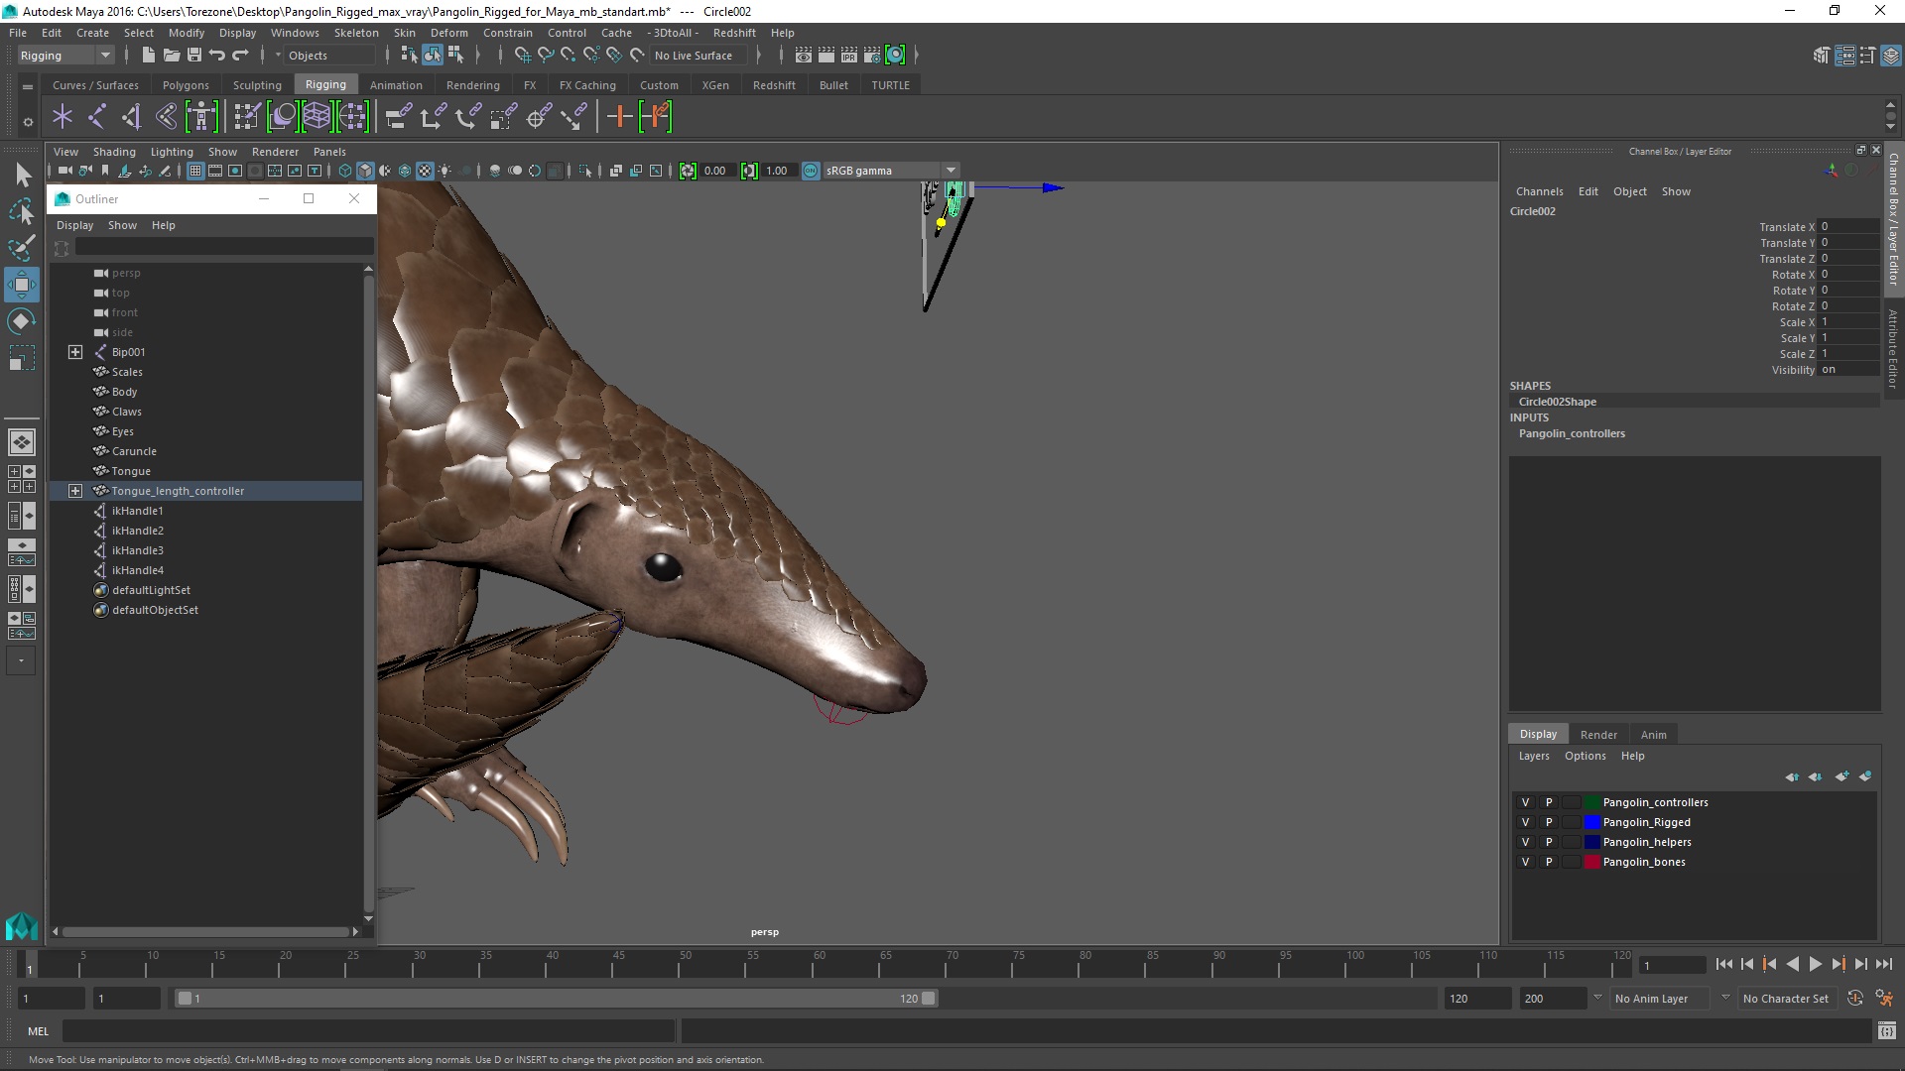
Task: Click Pangolin_bones layer red color swatch
Action: (x=1592, y=862)
